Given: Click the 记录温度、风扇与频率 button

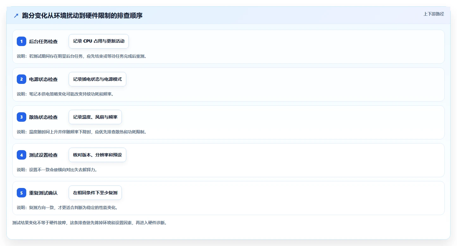Looking at the screenshot, I should [x=95, y=117].
